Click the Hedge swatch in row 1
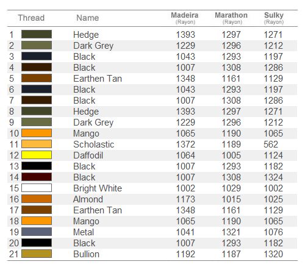Screen dimensions: 305x267 [x=37, y=34]
